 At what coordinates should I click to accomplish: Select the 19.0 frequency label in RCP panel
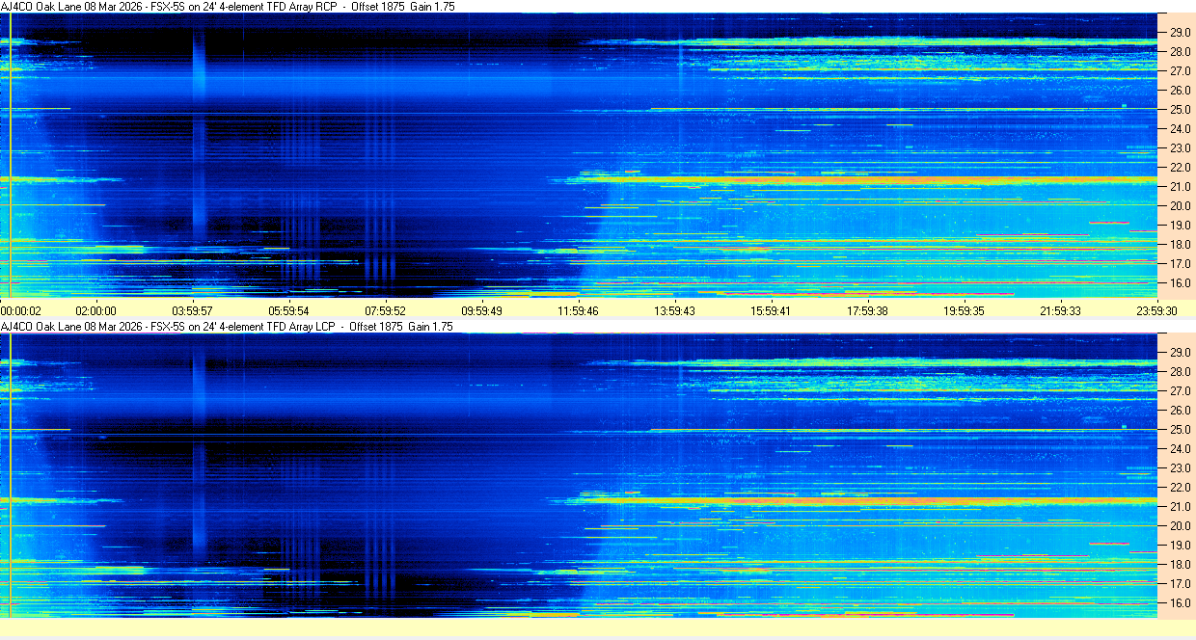pos(1180,226)
